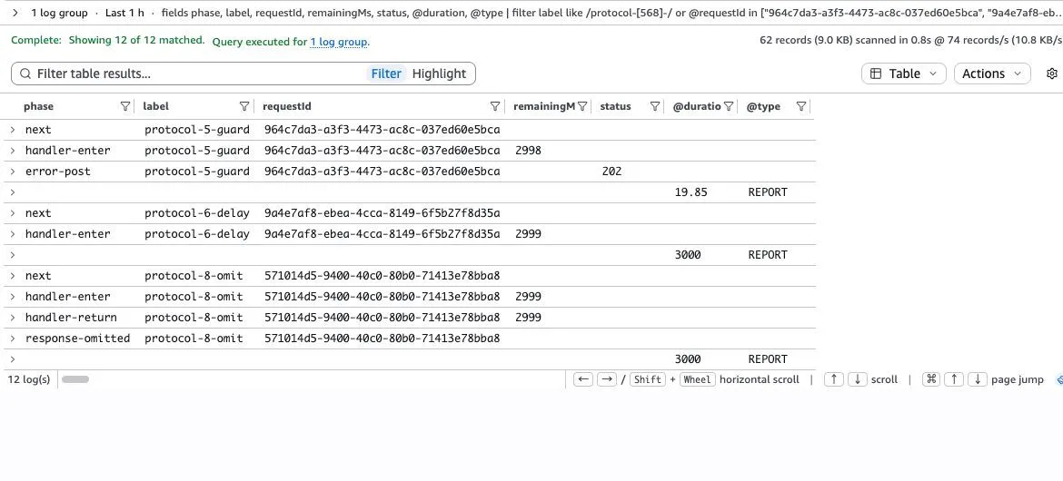This screenshot has width=1063, height=481.
Task: Select status value 202
Action: (x=611, y=172)
